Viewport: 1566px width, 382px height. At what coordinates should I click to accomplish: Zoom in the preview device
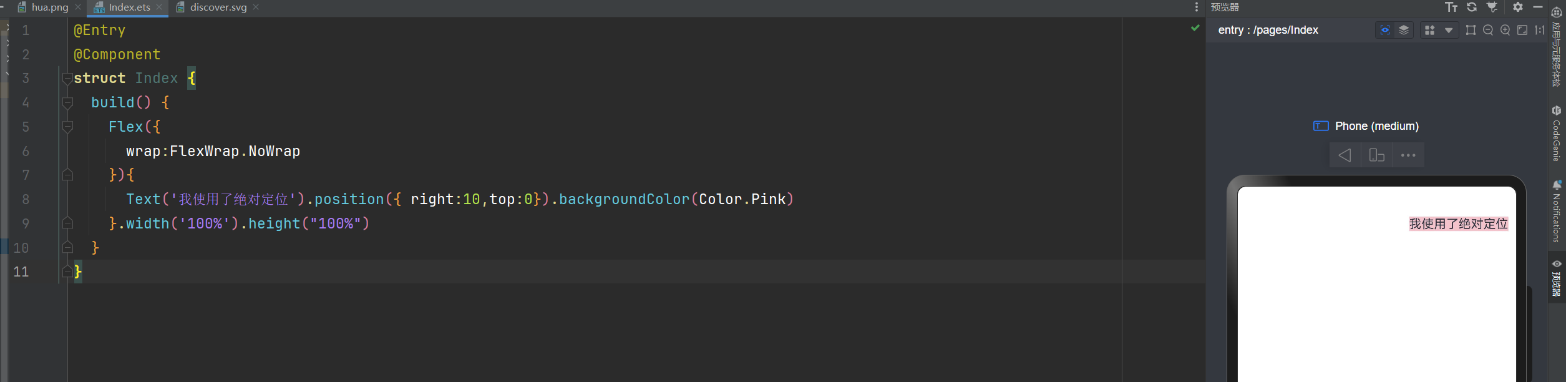point(1505,30)
